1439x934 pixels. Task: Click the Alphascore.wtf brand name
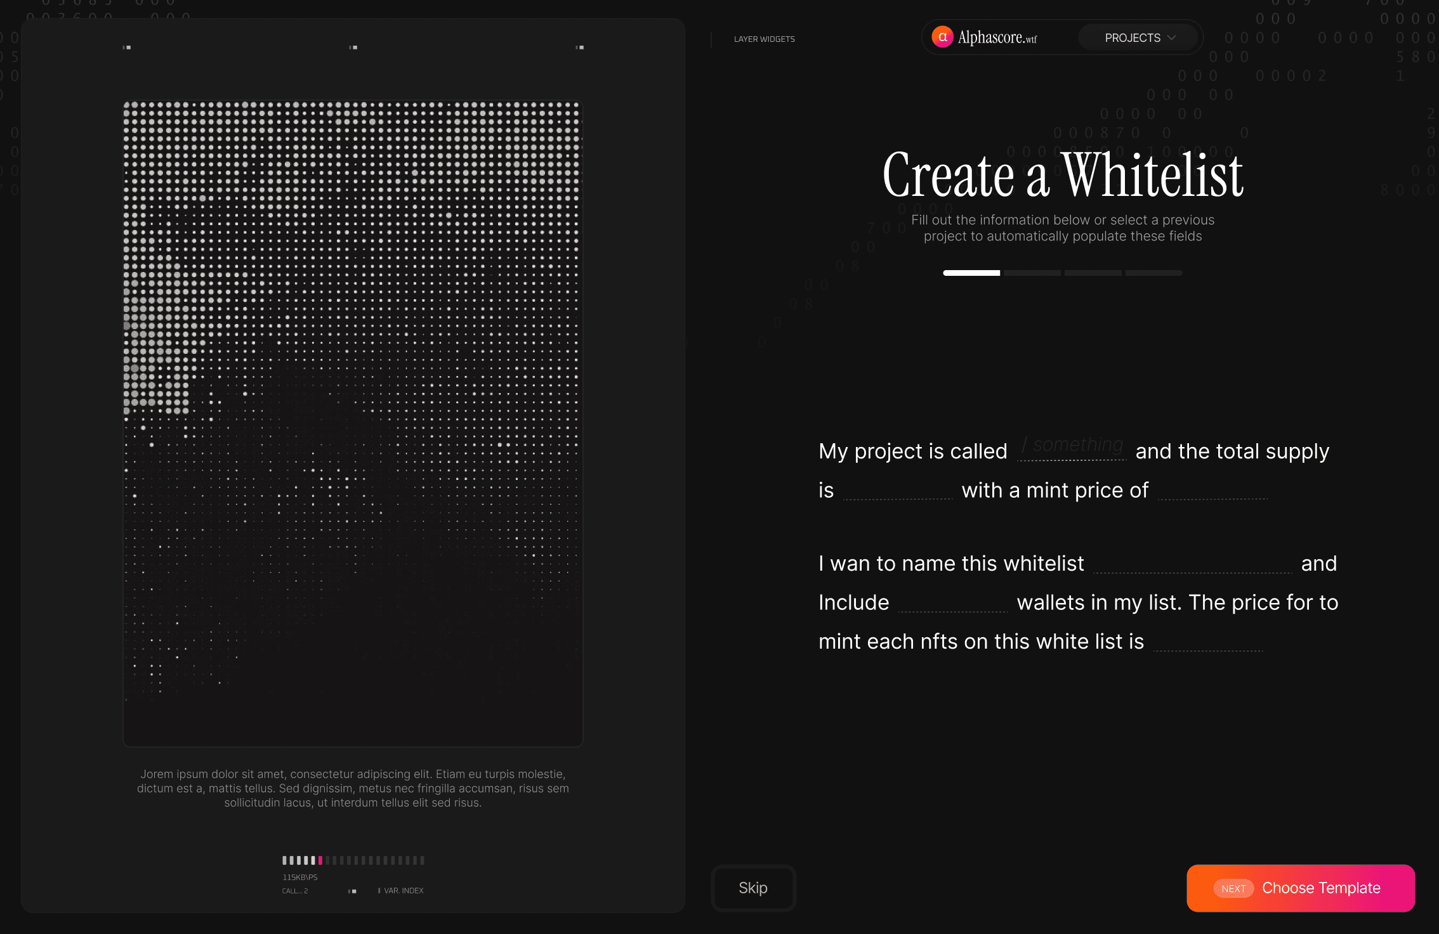click(997, 38)
